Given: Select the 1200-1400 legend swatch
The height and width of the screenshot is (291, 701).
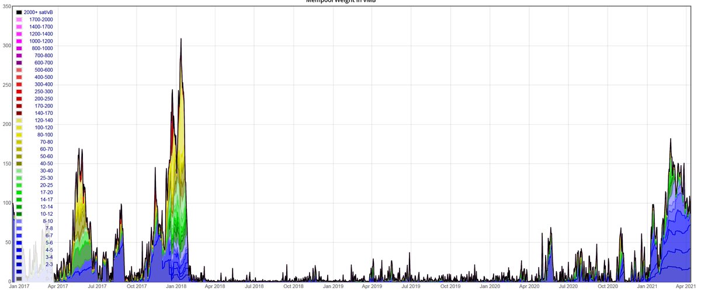Looking at the screenshot, I should point(19,34).
